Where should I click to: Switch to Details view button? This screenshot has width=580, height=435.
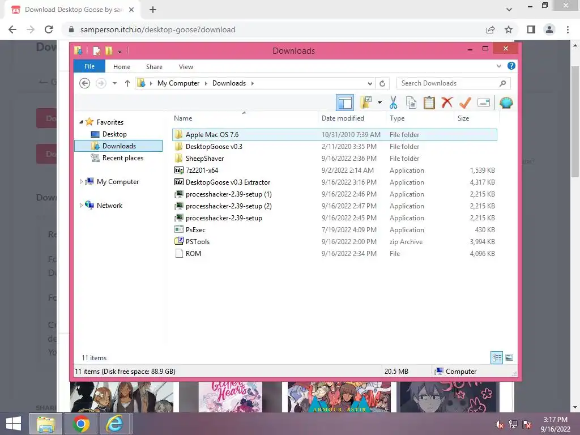pos(497,357)
